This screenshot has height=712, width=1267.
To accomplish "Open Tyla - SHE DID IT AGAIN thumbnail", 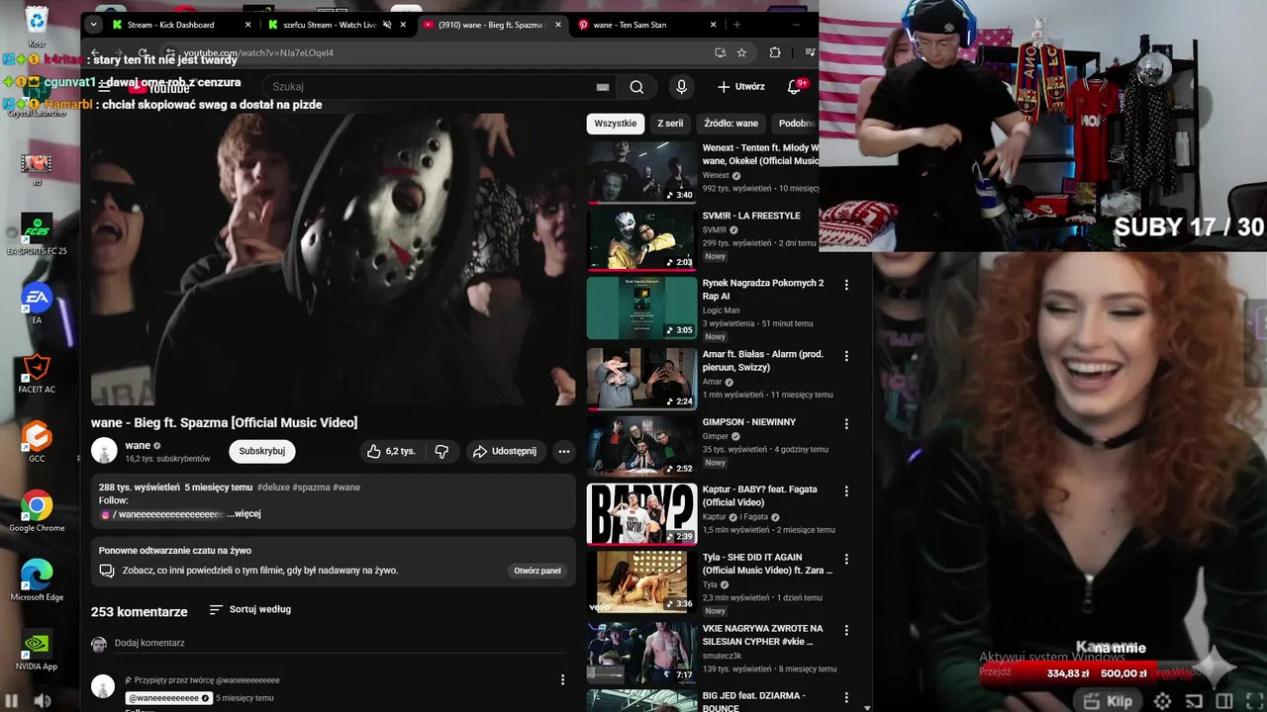I will 641,581.
